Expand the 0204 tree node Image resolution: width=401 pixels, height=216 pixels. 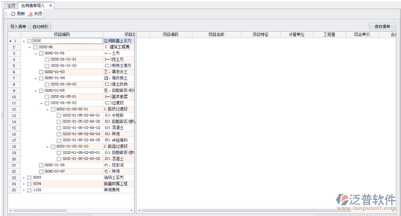tap(24, 184)
